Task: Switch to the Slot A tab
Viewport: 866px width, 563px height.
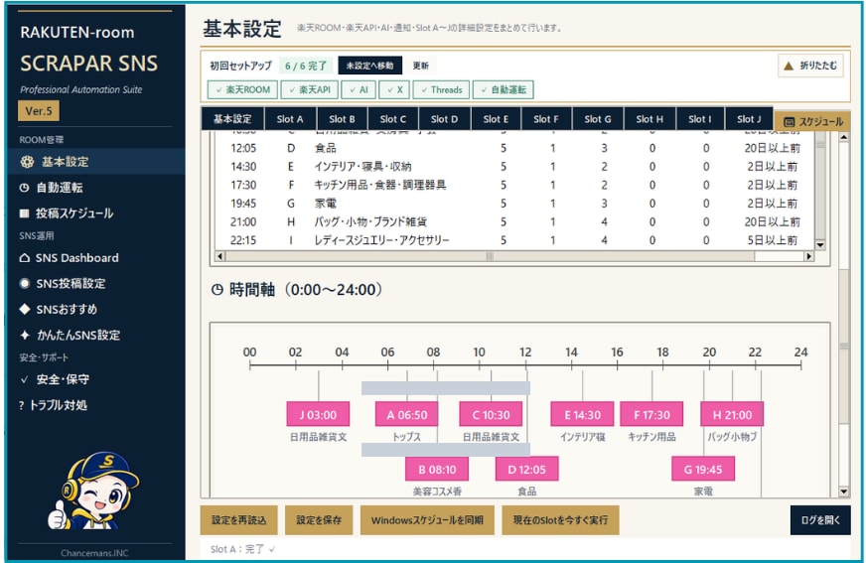Action: (290, 119)
